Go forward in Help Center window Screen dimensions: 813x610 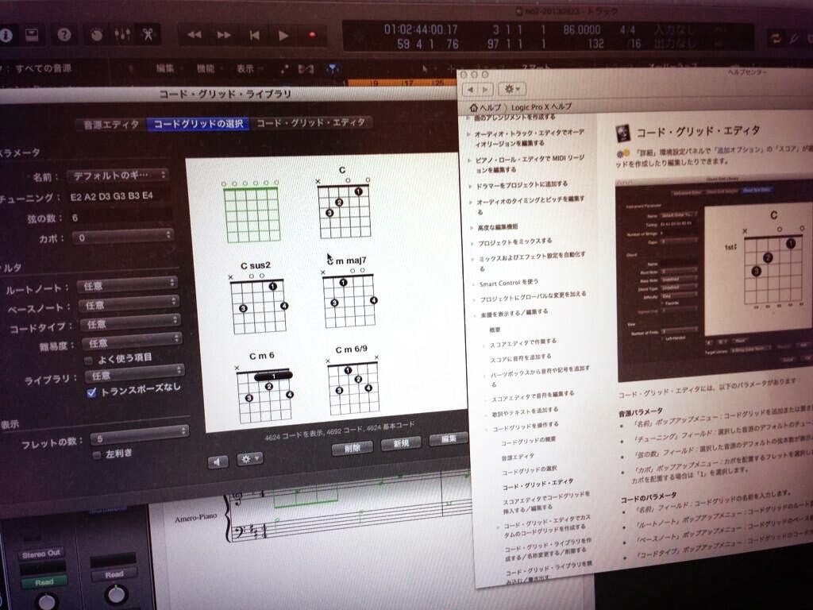pos(485,89)
